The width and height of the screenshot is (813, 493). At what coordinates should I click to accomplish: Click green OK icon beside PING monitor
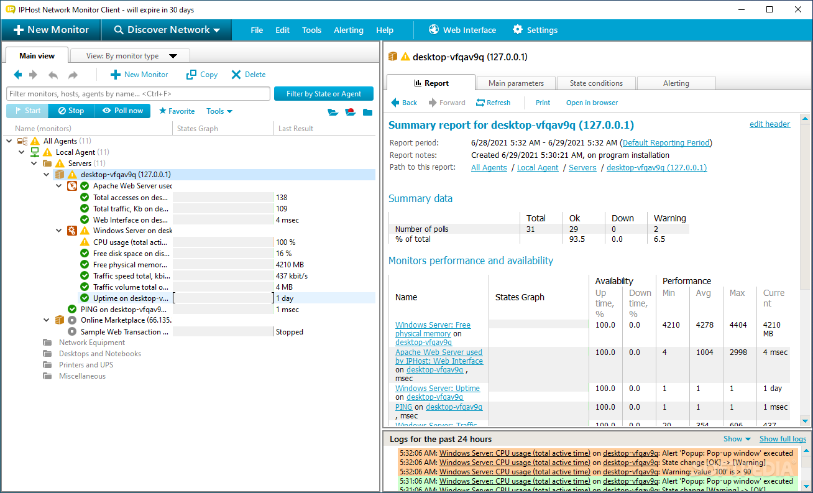point(72,309)
